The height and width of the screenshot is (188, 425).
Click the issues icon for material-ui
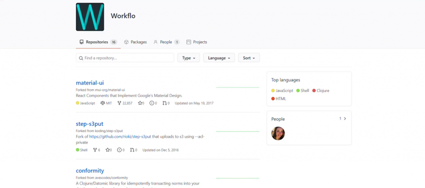click(x=152, y=103)
